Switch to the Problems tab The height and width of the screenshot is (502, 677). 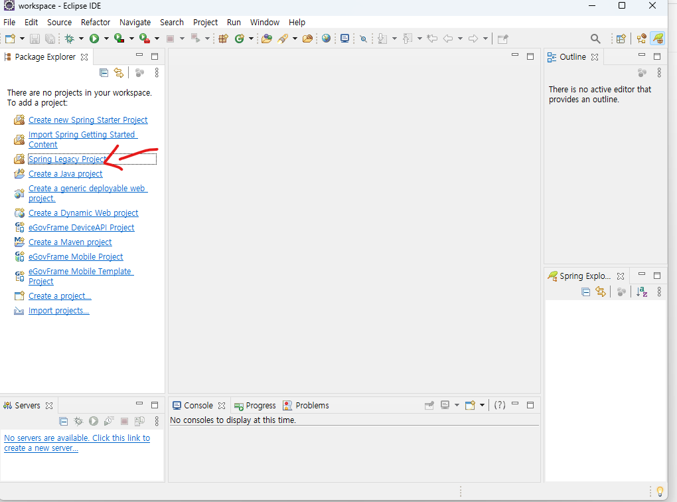click(306, 406)
